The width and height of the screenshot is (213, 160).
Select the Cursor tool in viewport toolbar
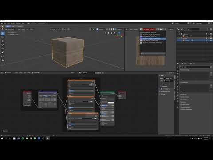click(3, 37)
